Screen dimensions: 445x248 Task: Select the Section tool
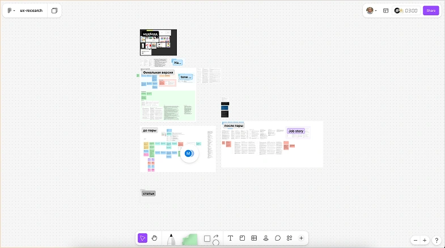pyautogui.click(x=242, y=238)
